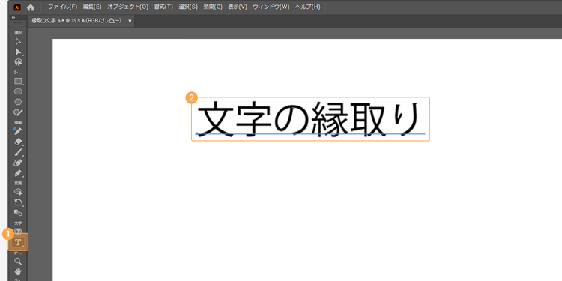Select the Pen tool
Viewport: 562px width, 281px height.
[18, 173]
